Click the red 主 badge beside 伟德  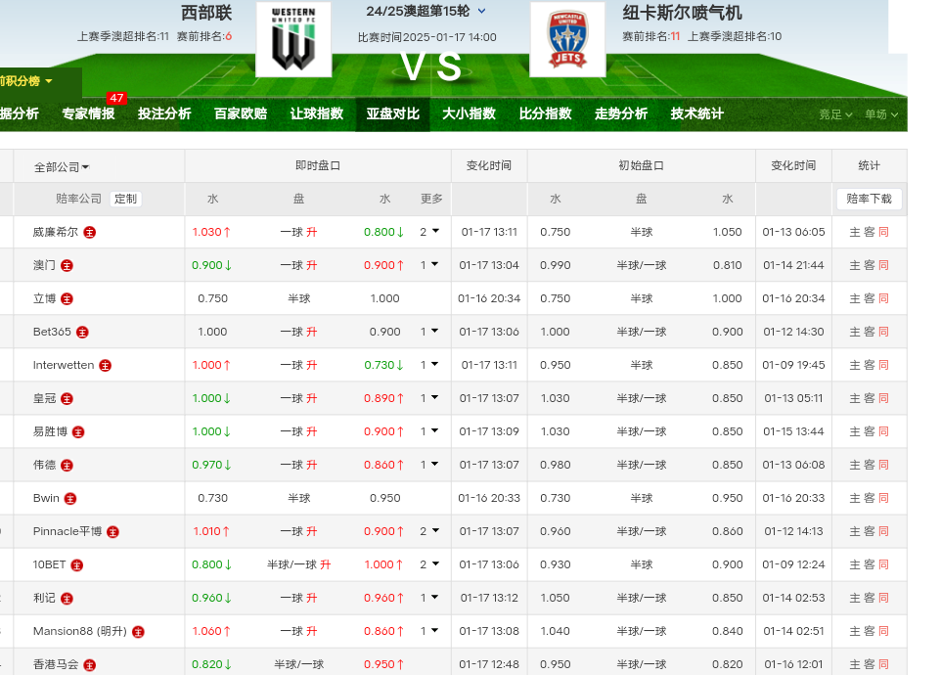click(x=67, y=465)
